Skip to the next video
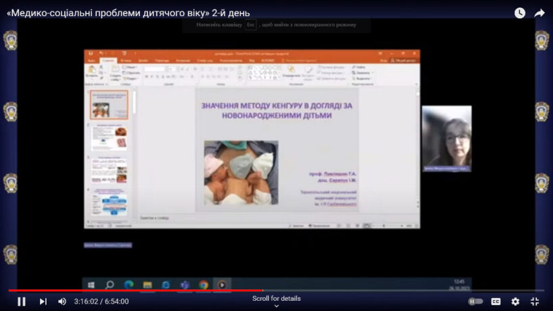Viewport: 553px width, 311px height. click(43, 302)
